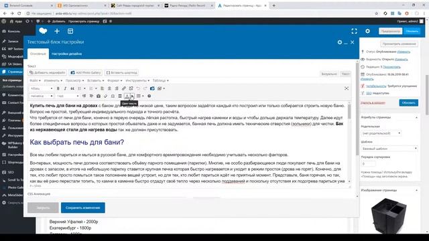
Task: Click the Add Photo Gallery button
Action: tap(86, 73)
